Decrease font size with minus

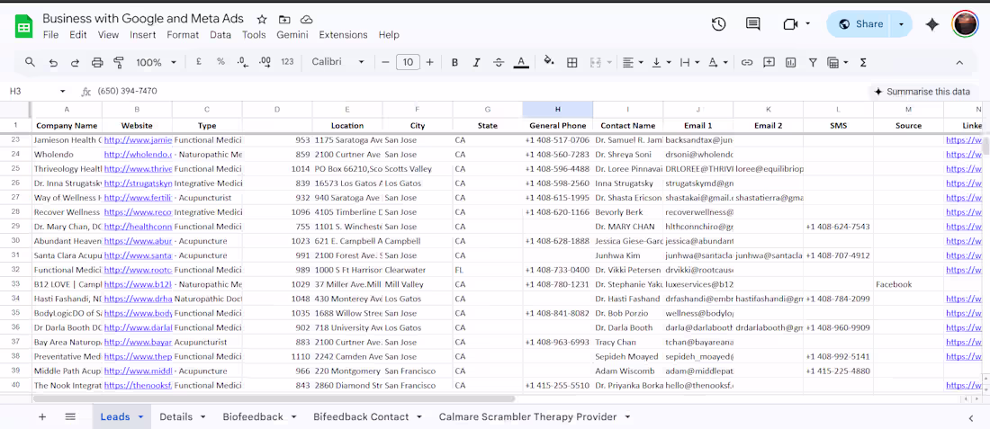tap(386, 62)
